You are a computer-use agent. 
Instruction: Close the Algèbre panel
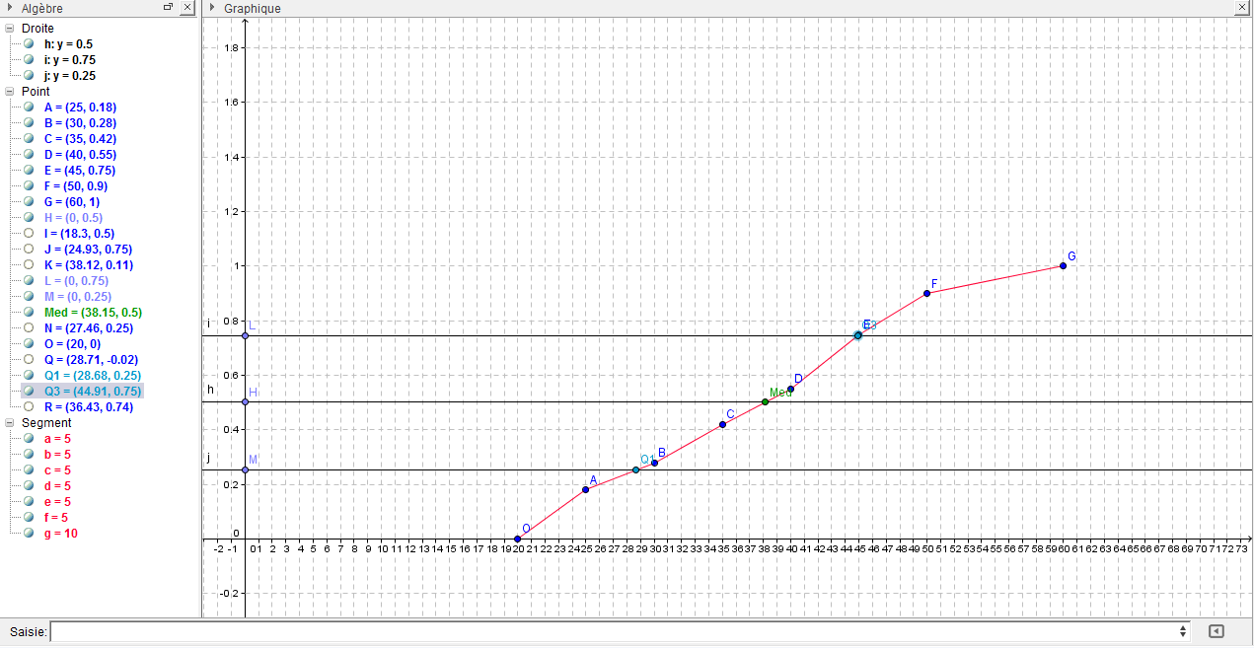coord(186,8)
